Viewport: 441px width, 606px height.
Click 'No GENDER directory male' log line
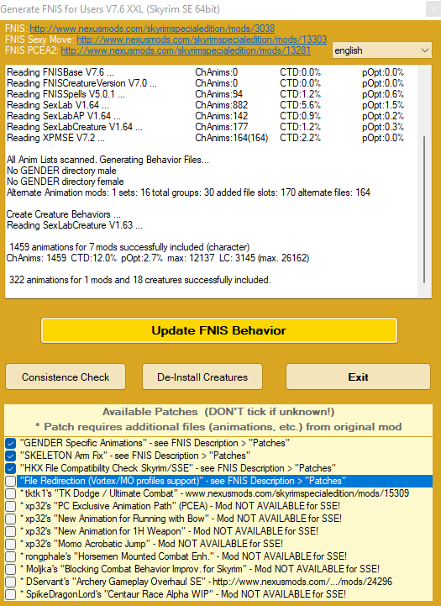coord(61,171)
